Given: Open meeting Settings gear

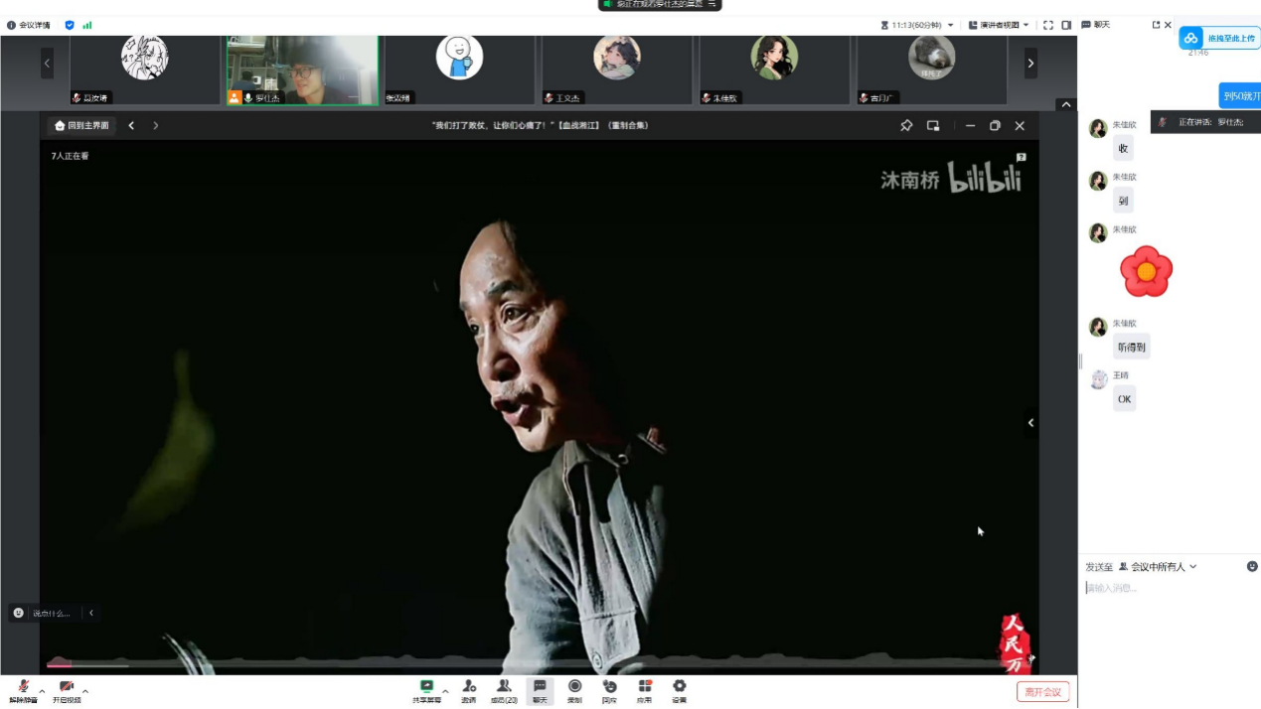Looking at the screenshot, I should point(680,691).
